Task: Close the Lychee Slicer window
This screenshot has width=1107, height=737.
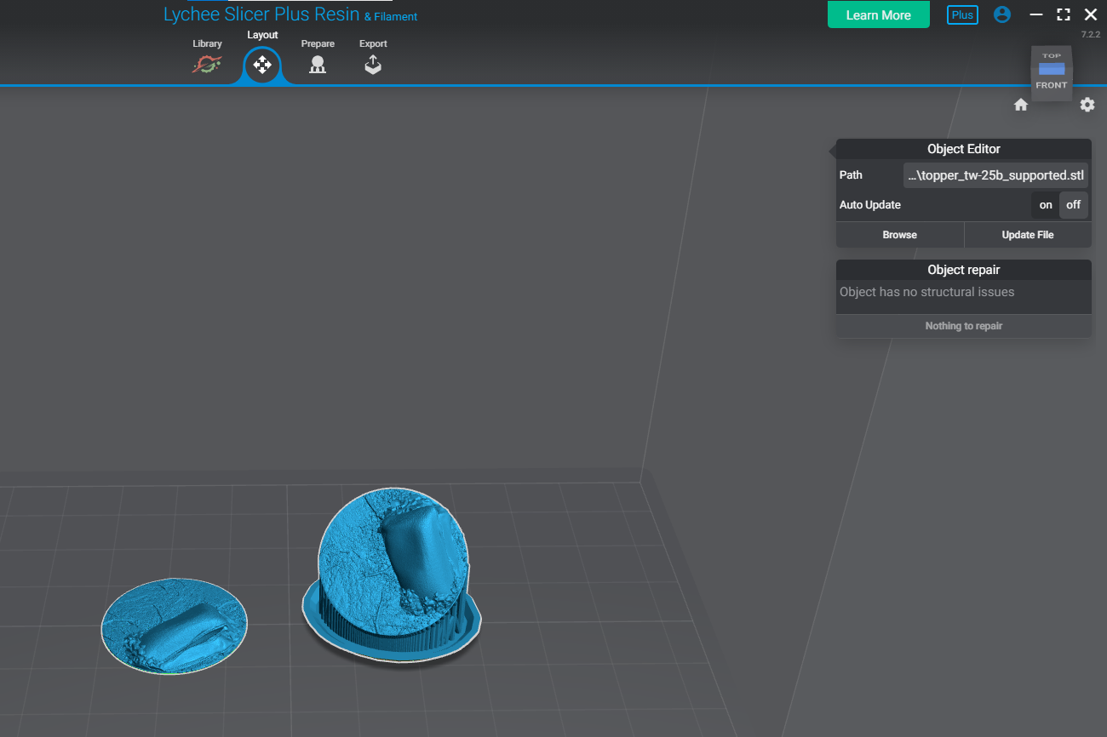Action: [1091, 14]
